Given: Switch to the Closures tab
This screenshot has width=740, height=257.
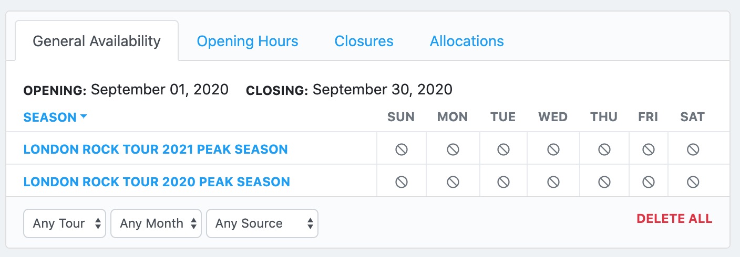Looking at the screenshot, I should (x=364, y=41).
